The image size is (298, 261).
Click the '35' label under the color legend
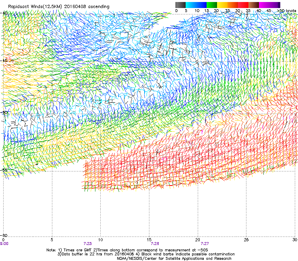tap(248, 11)
